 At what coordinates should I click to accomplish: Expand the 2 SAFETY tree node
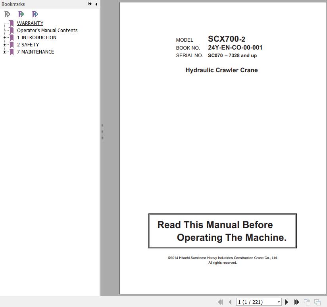(4, 44)
